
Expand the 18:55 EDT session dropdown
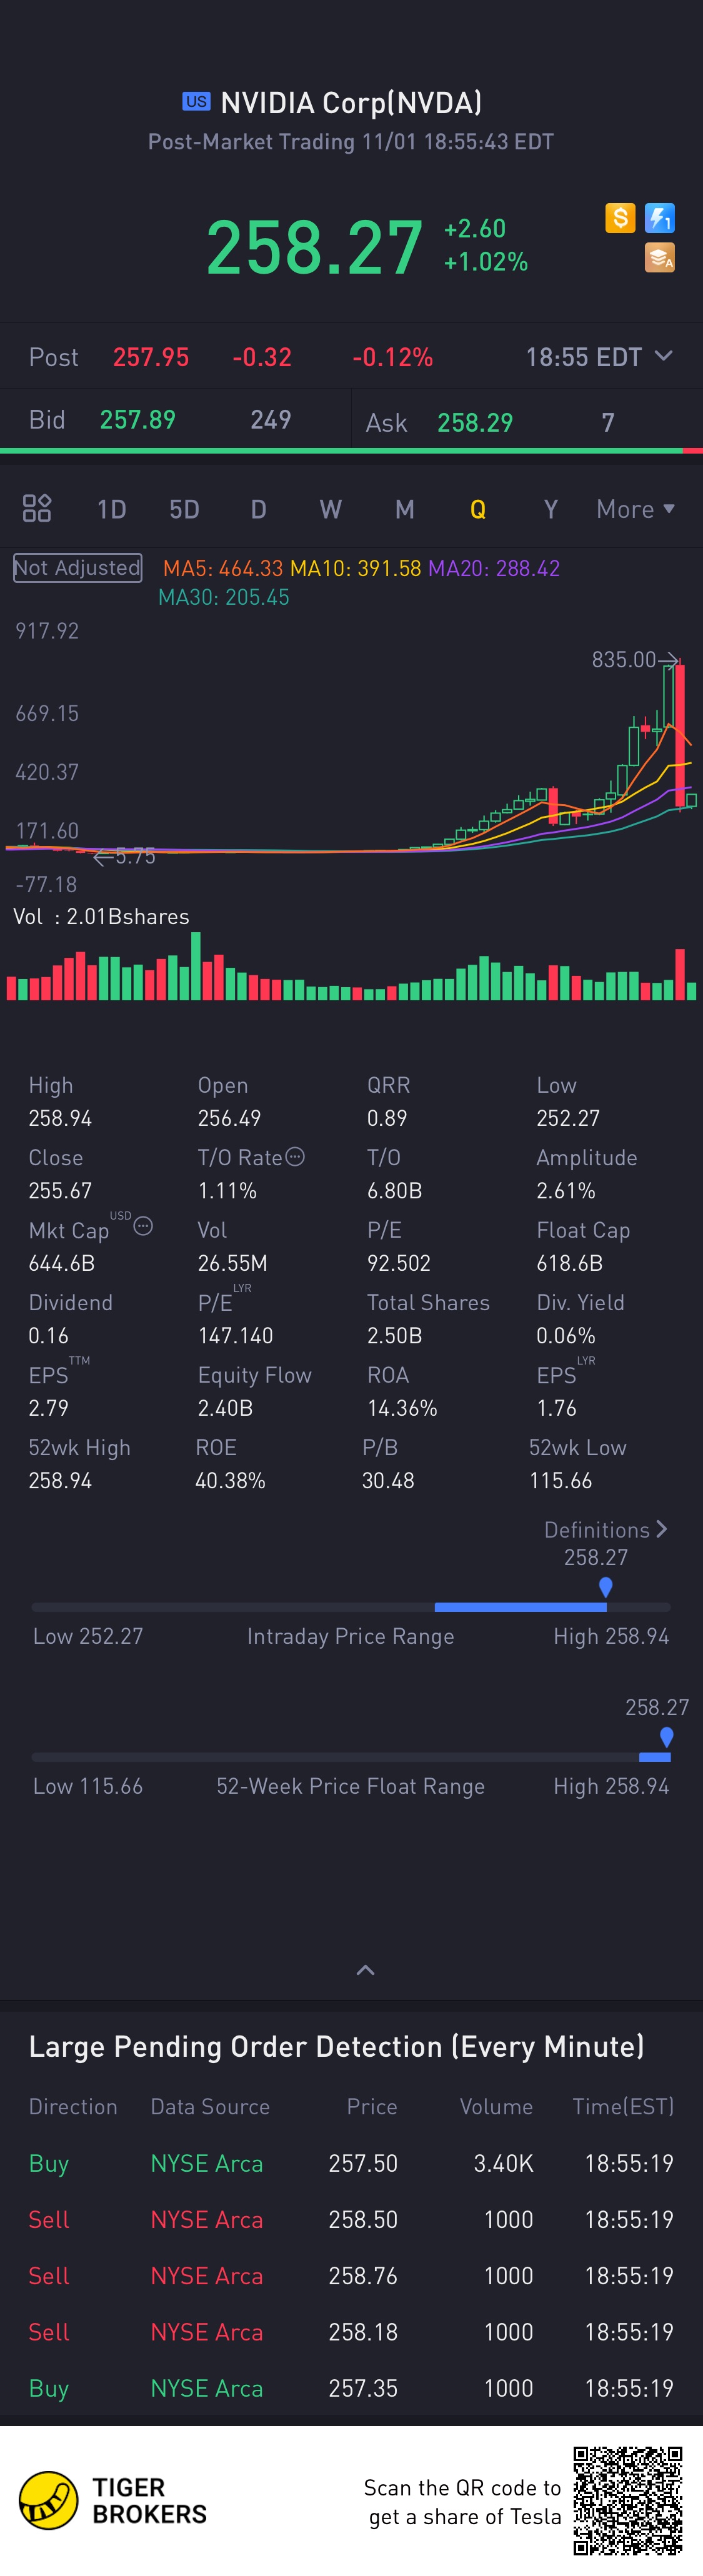[x=599, y=357]
